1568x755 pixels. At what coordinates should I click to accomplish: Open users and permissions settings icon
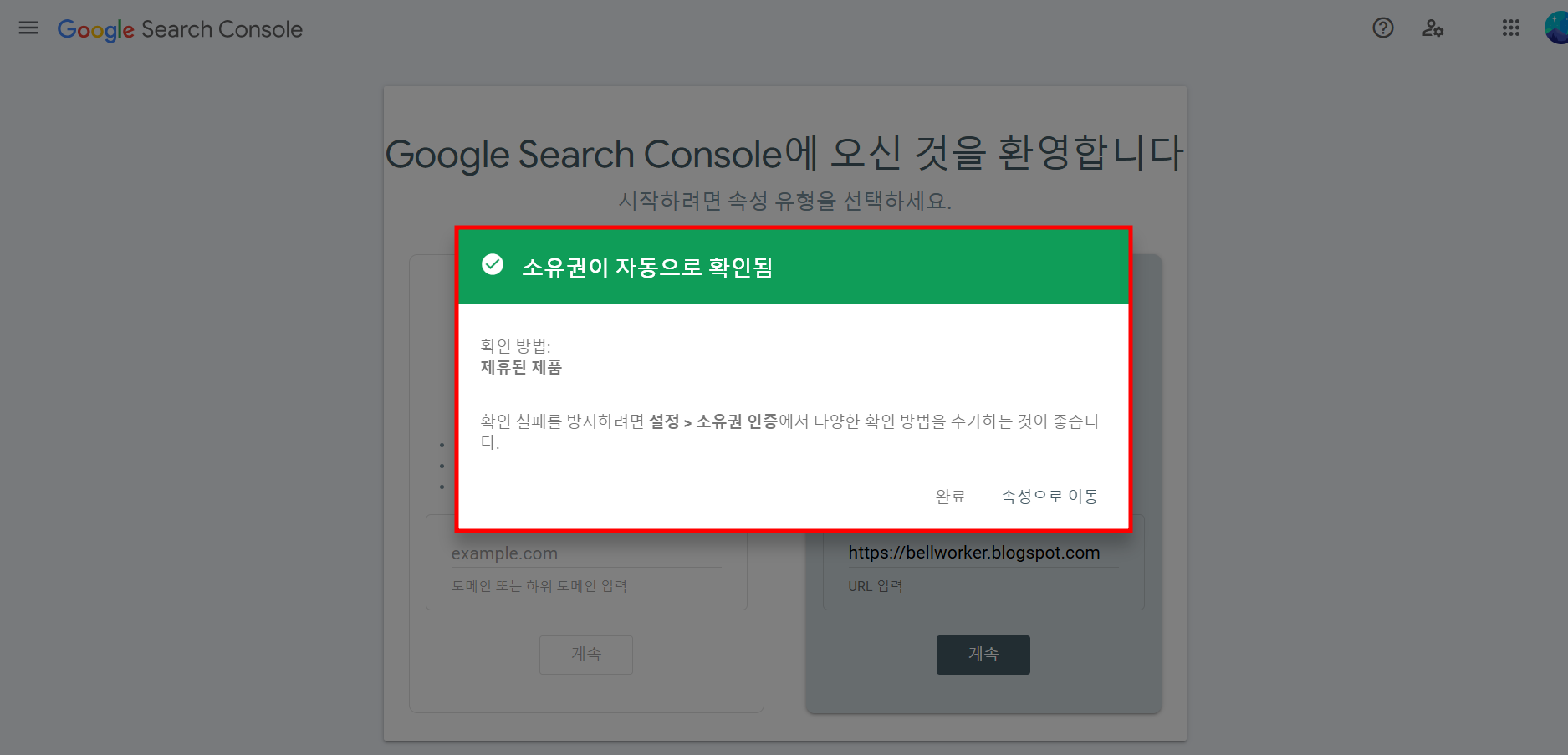point(1433,28)
